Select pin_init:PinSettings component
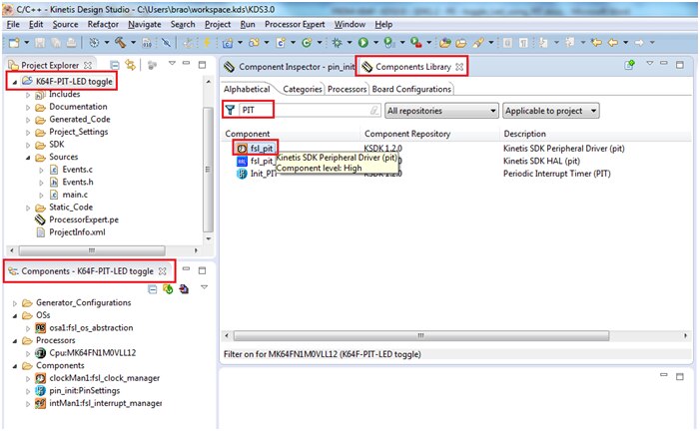The height and width of the screenshot is (431, 700). [x=84, y=391]
